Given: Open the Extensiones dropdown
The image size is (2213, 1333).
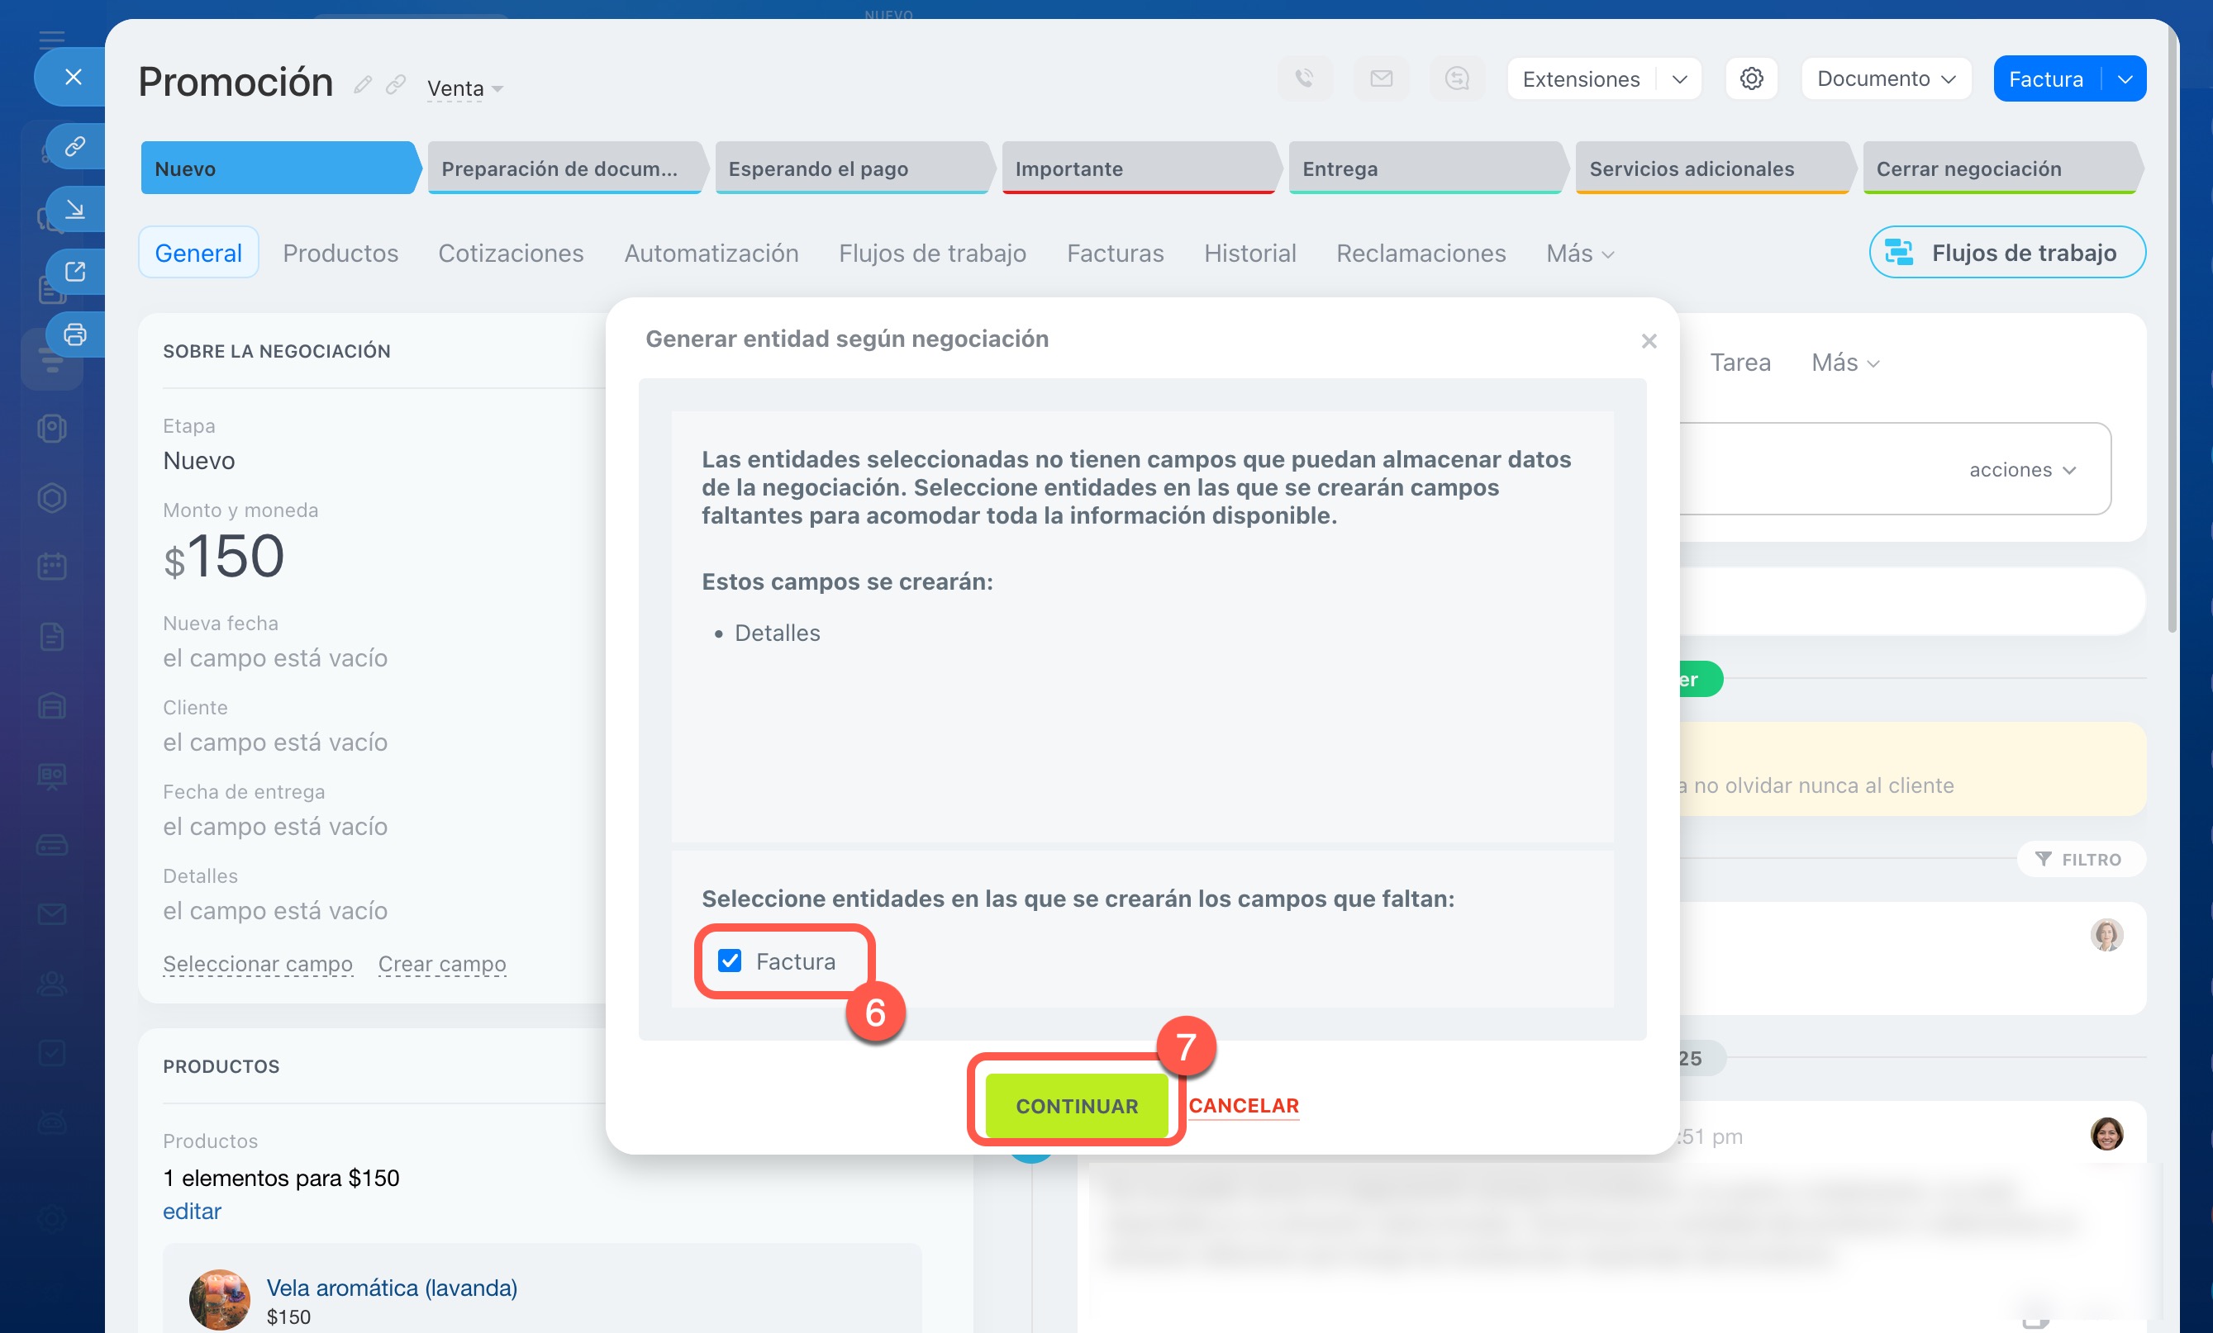Looking at the screenshot, I should pyautogui.click(x=1678, y=79).
